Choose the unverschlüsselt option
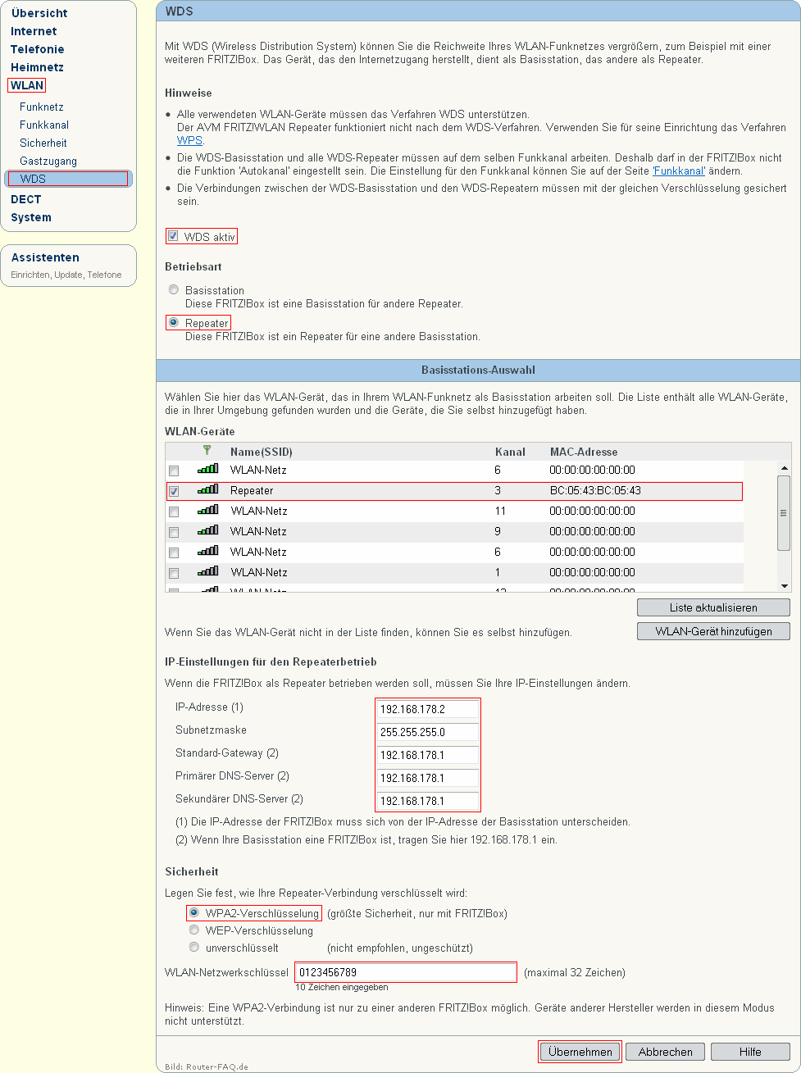The height and width of the screenshot is (1073, 801). pos(193,947)
